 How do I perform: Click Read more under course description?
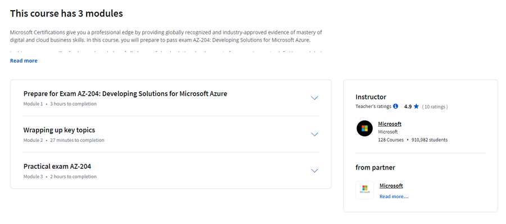24,61
